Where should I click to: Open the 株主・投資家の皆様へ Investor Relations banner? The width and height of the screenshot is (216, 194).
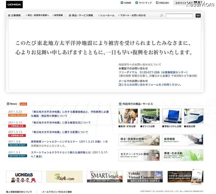139,140
